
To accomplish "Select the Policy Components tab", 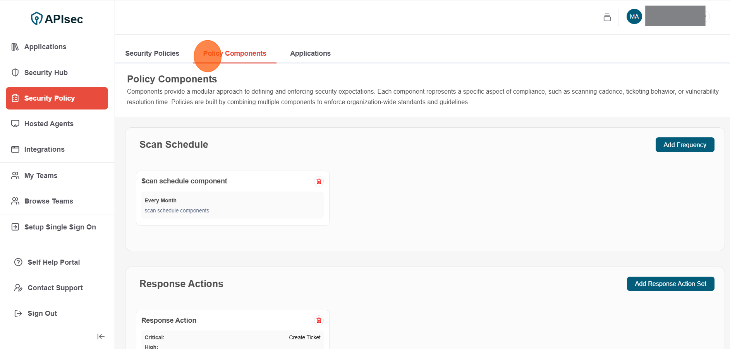I will 235,53.
